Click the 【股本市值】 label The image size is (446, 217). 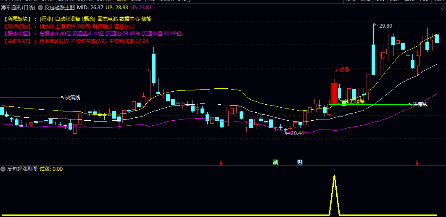click(x=18, y=34)
